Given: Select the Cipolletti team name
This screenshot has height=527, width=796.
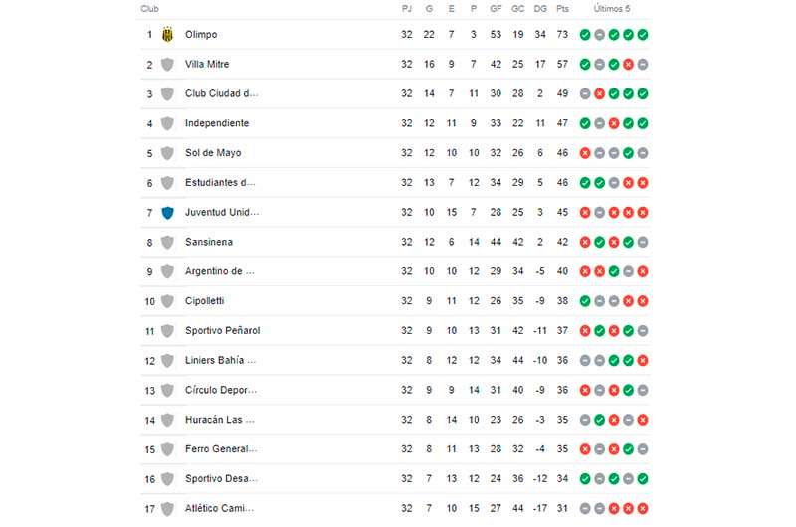Looking at the screenshot, I should [x=205, y=300].
